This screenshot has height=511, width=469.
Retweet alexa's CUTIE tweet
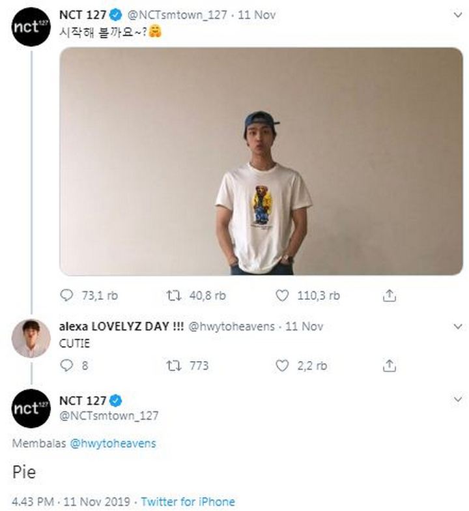click(x=173, y=366)
